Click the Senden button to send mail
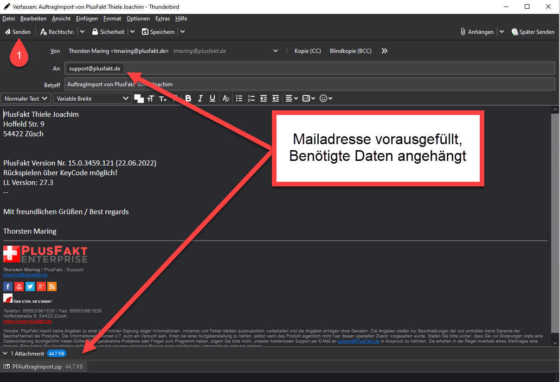560x382 pixels. [x=18, y=32]
